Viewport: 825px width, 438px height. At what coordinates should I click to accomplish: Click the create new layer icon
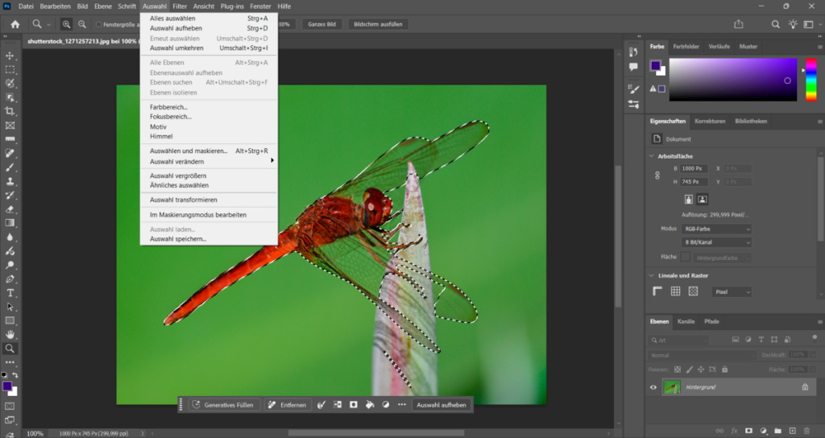coord(792,432)
